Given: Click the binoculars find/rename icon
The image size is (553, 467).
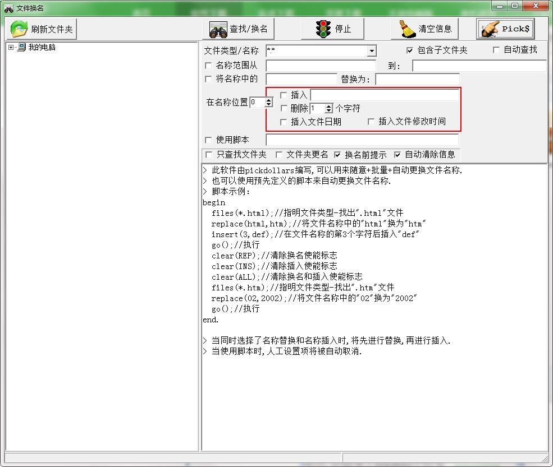Looking at the screenshot, I should 218,29.
